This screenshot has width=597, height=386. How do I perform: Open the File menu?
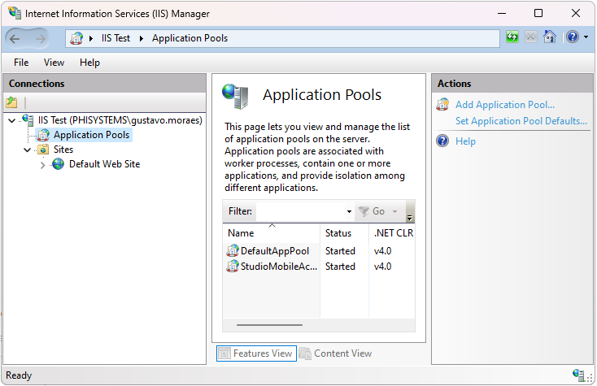coord(21,63)
